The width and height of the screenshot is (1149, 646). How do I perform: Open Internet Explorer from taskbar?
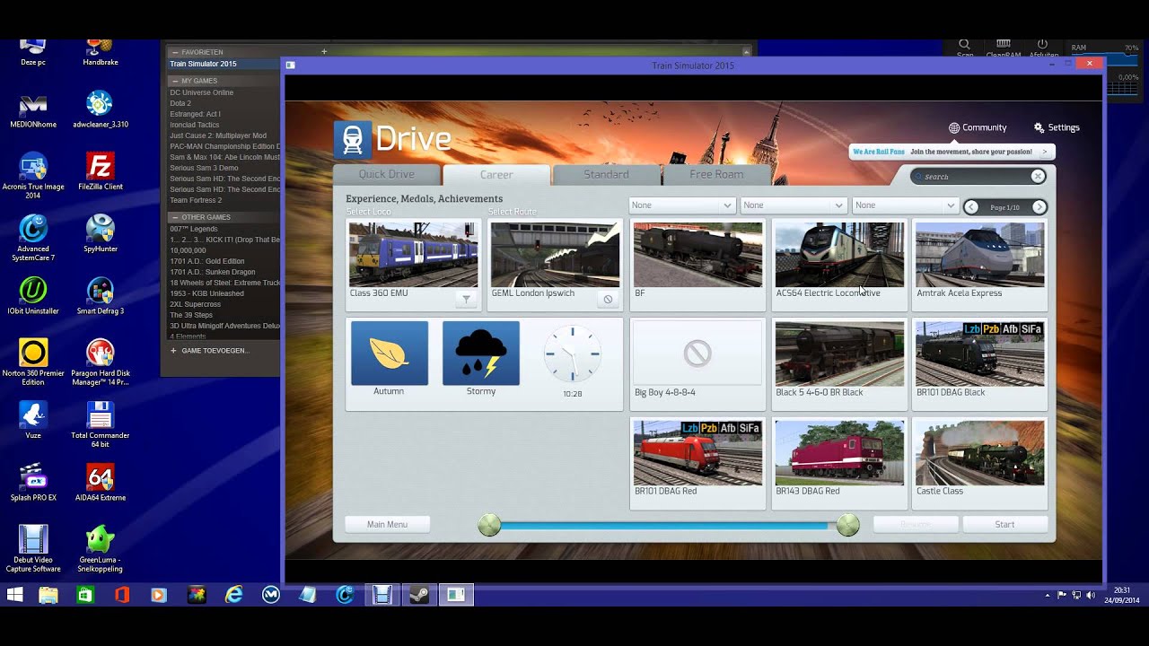233,595
